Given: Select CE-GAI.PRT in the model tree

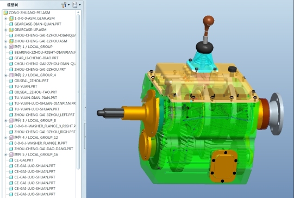Looking at the screenshot, I should 23,160.
